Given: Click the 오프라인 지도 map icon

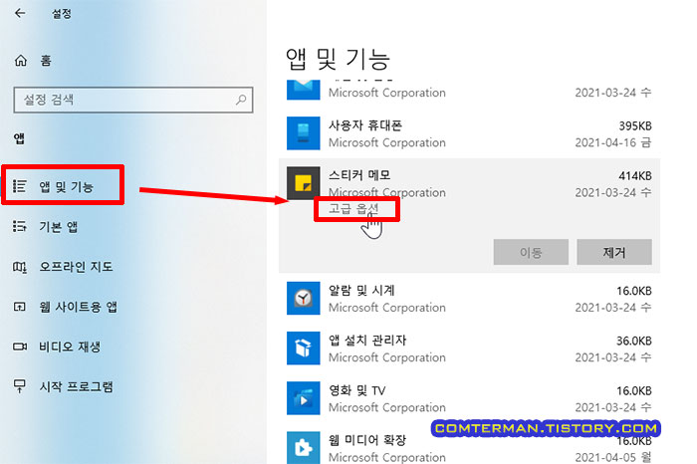Looking at the screenshot, I should point(20,267).
